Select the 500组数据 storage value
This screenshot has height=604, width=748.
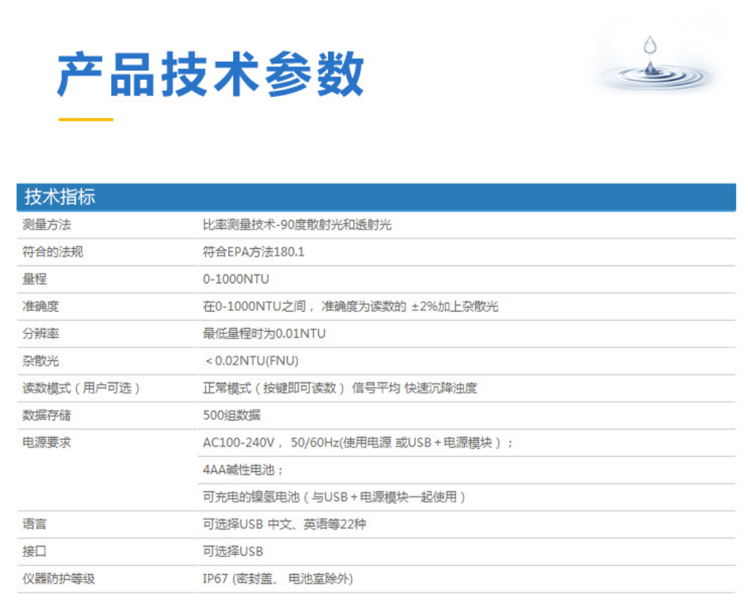[x=232, y=415]
